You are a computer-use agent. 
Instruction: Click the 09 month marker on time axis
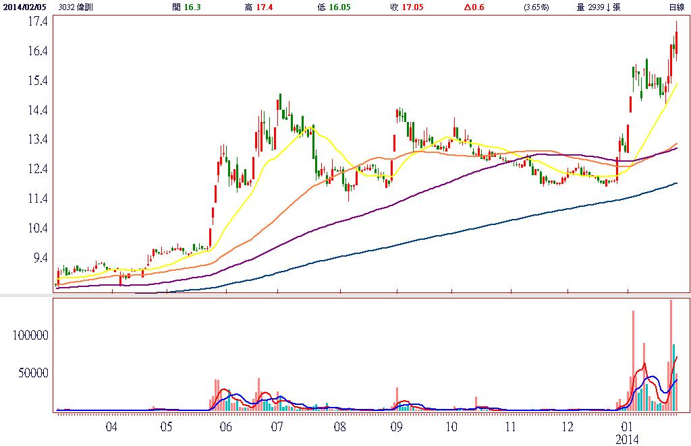397,426
